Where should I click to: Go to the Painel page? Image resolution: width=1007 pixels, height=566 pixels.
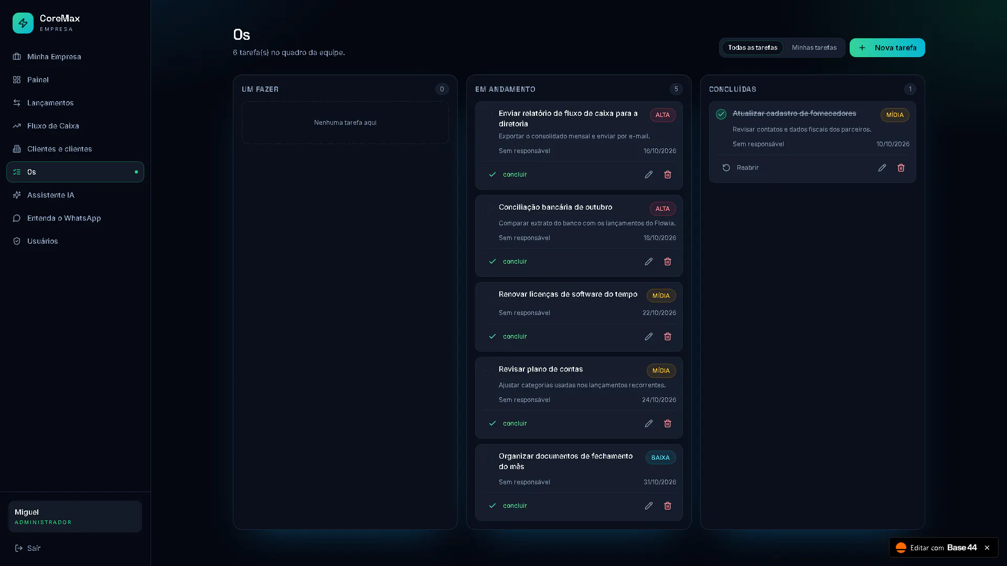(x=75, y=80)
